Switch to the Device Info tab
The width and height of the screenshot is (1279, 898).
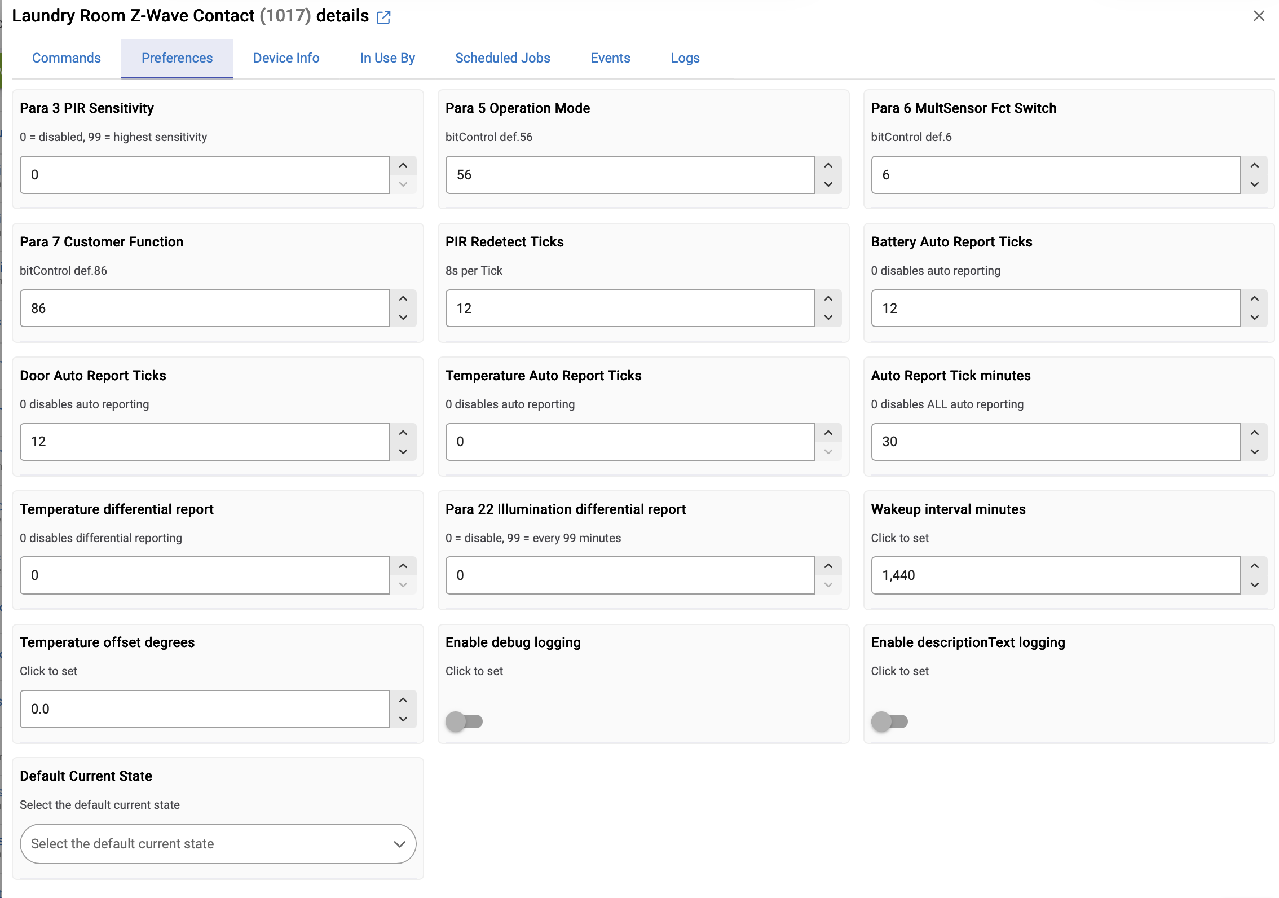tap(286, 58)
